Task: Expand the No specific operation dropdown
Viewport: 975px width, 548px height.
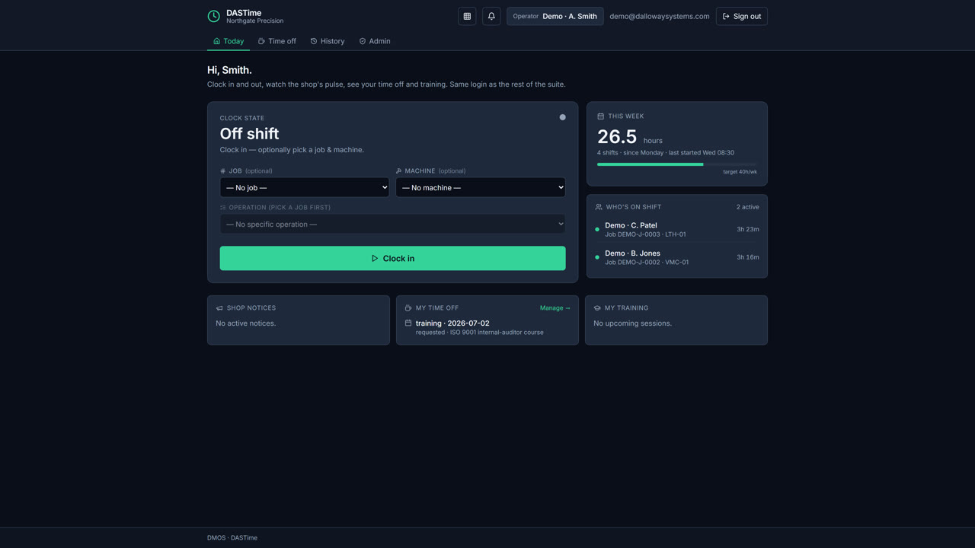Action: (x=393, y=224)
